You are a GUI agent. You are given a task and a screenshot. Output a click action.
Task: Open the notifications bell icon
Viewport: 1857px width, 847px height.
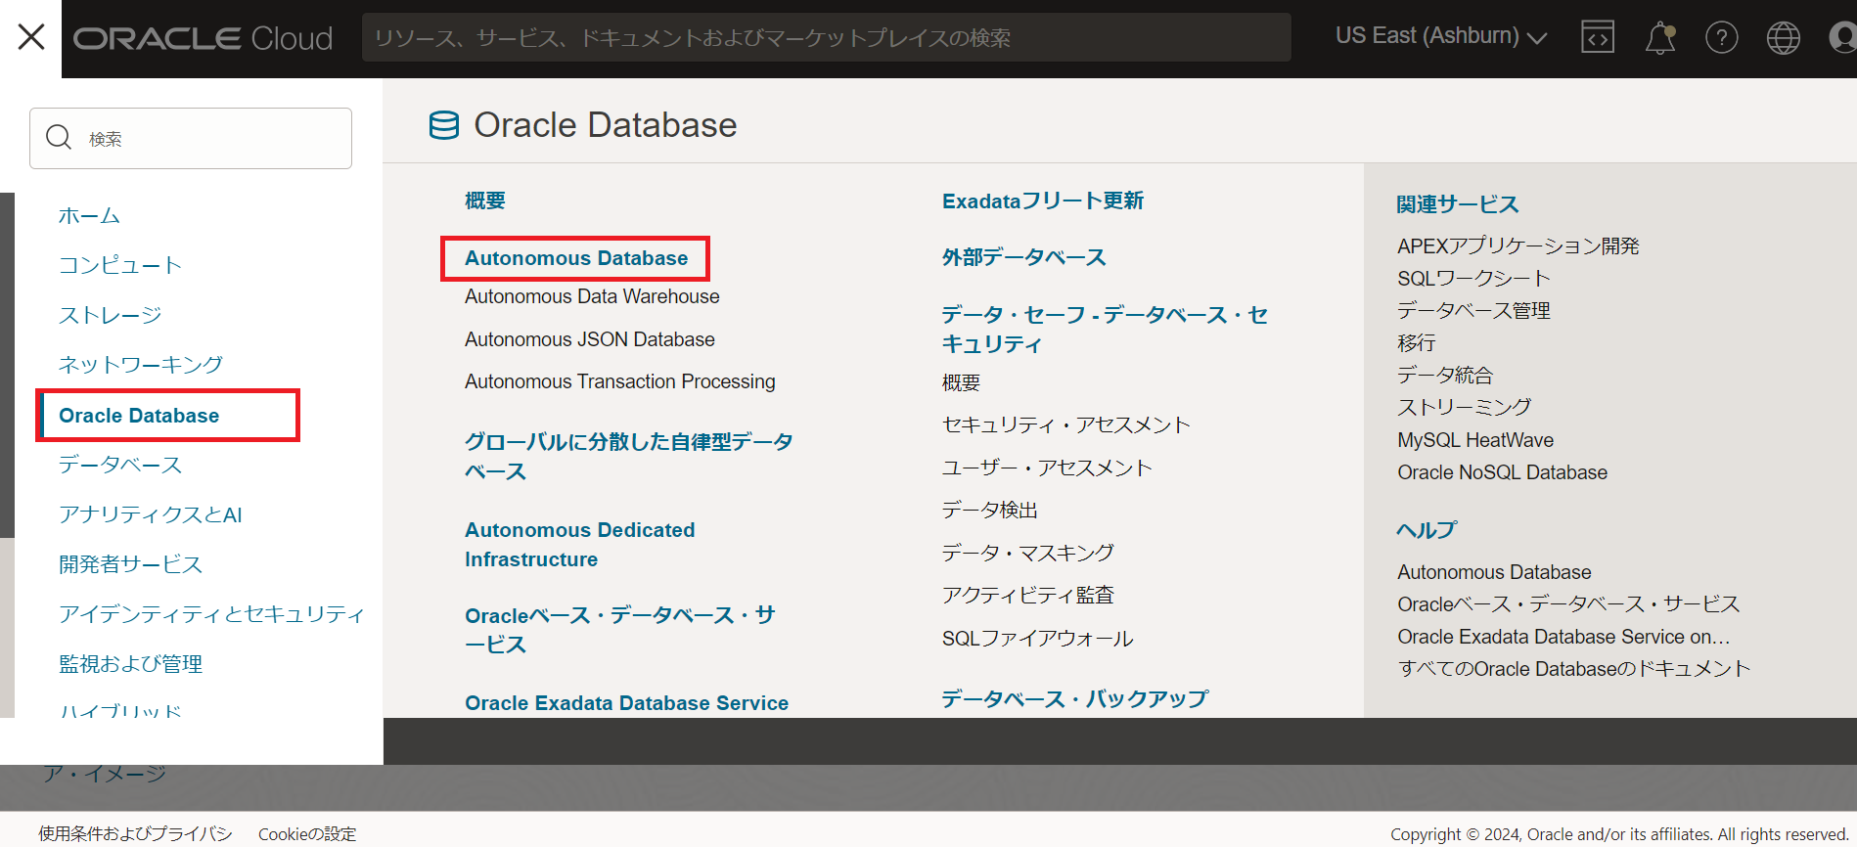(1659, 37)
